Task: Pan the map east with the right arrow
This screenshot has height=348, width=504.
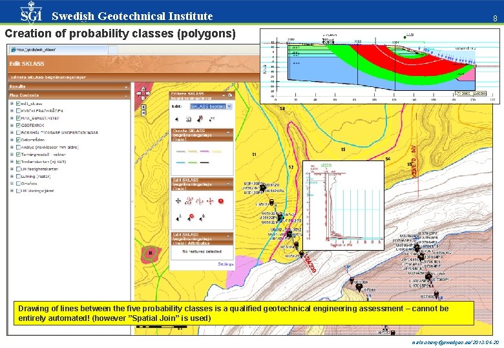Action: (148, 93)
